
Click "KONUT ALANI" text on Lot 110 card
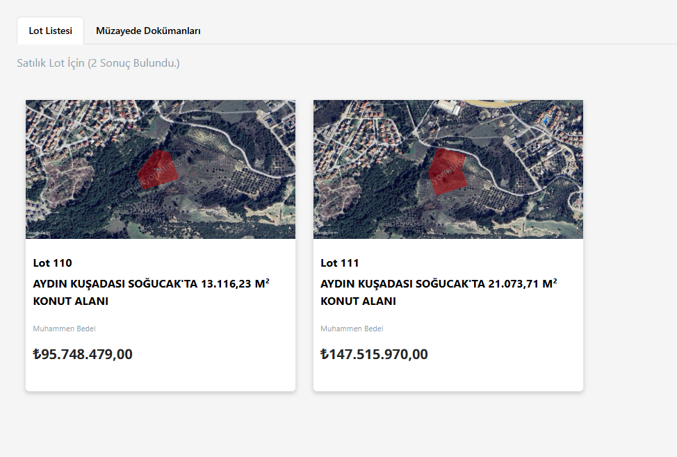[x=71, y=301]
